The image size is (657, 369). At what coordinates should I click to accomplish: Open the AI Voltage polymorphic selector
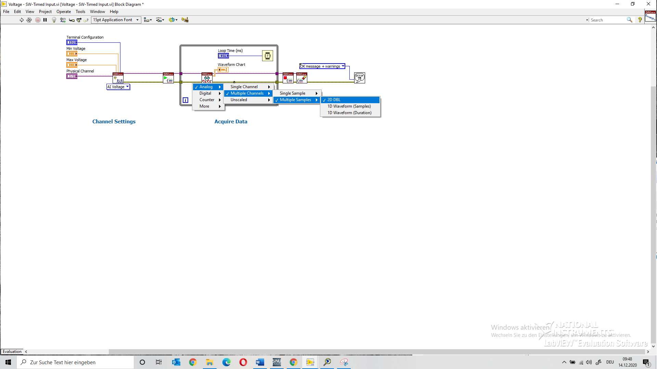pyautogui.click(x=118, y=87)
